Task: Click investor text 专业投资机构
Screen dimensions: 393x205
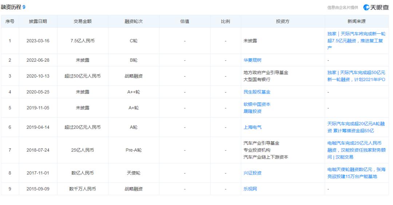Action: [257, 150]
